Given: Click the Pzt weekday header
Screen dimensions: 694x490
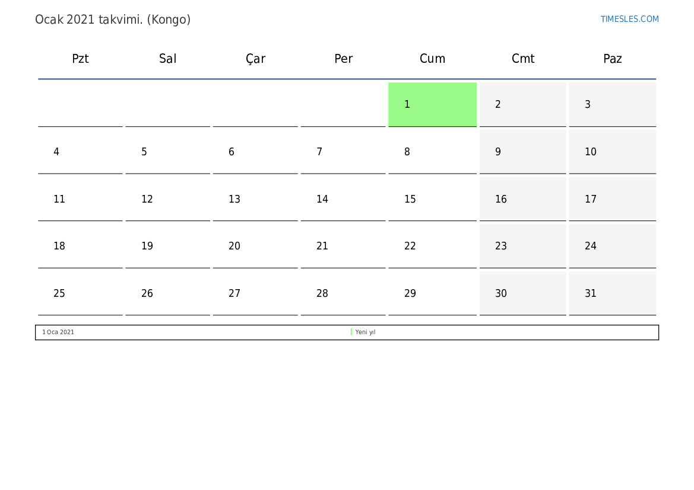Looking at the screenshot, I should tap(80, 59).
